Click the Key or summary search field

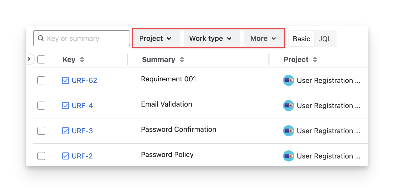[x=86, y=39]
